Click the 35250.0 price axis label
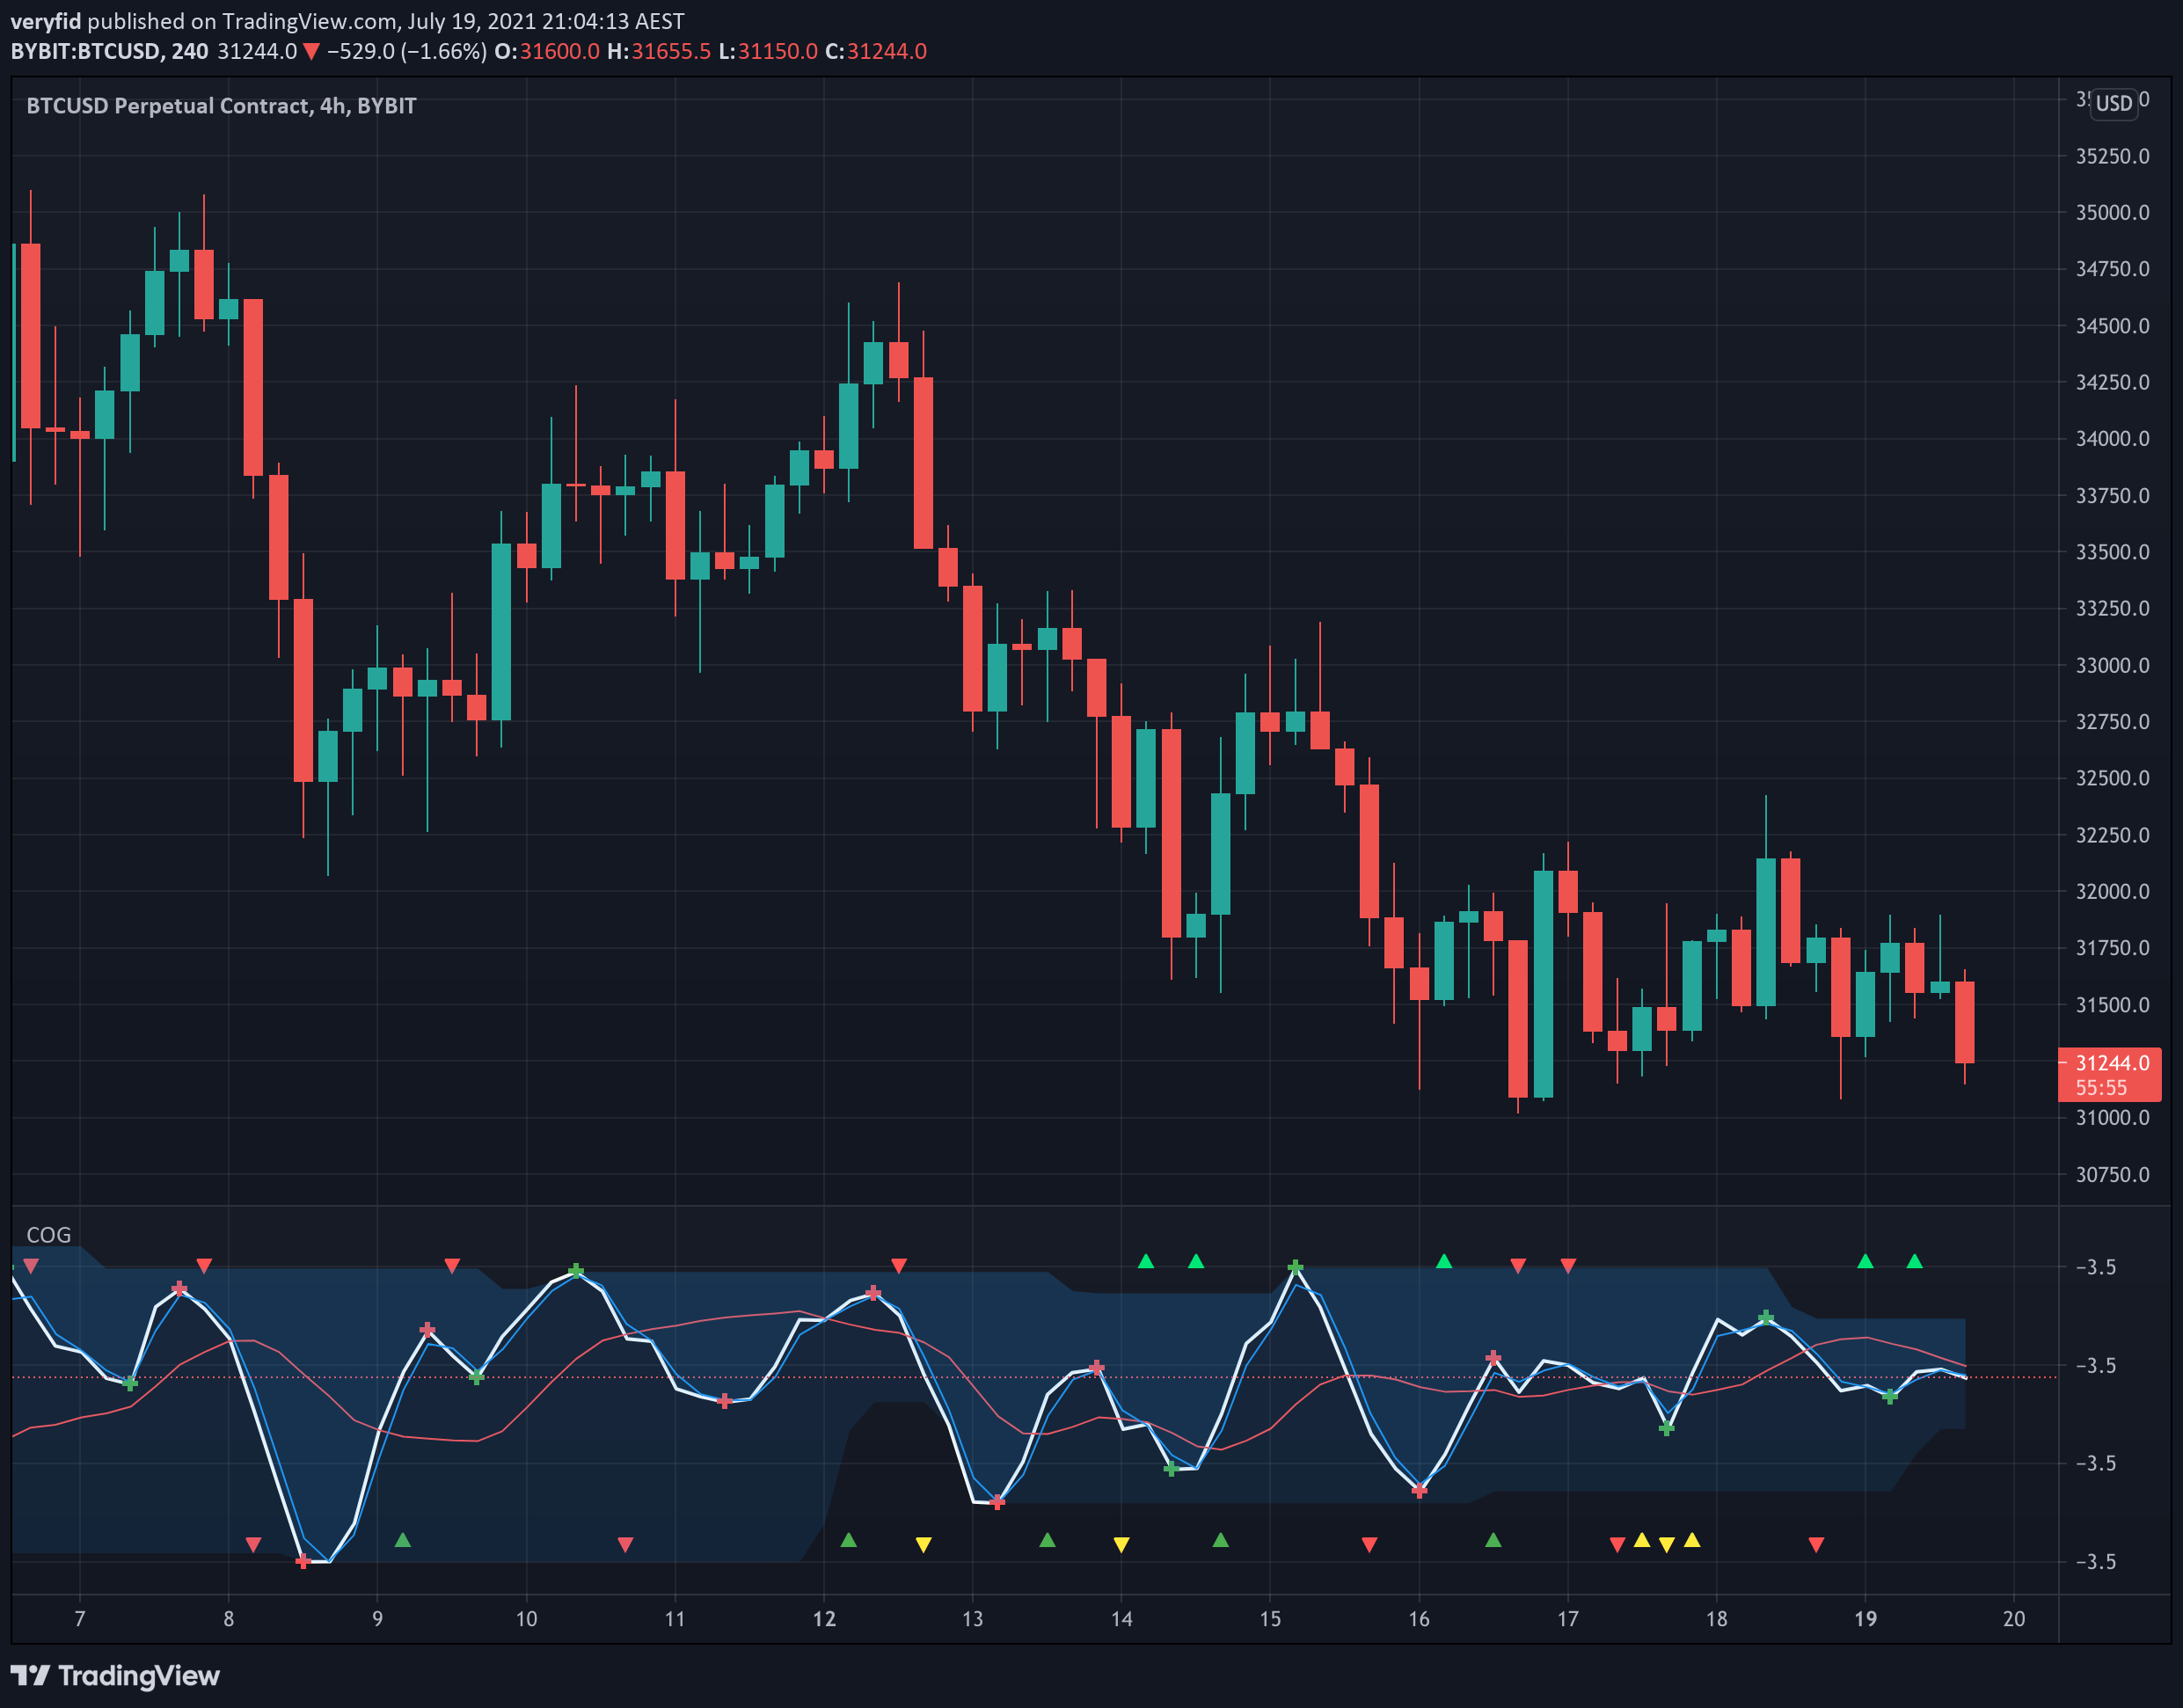Screen dimensions: 2183x1708 coord(2112,156)
